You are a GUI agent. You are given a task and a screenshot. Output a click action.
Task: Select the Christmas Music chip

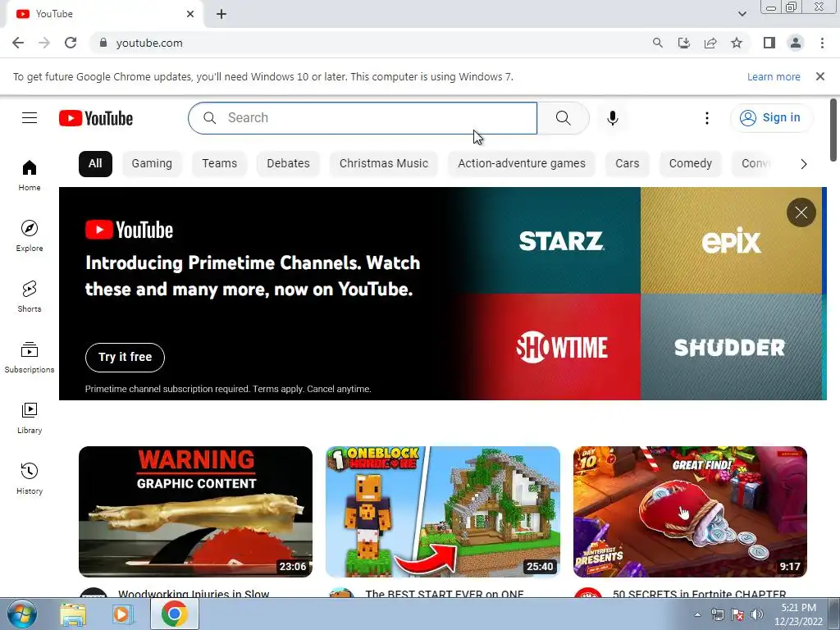tap(384, 163)
